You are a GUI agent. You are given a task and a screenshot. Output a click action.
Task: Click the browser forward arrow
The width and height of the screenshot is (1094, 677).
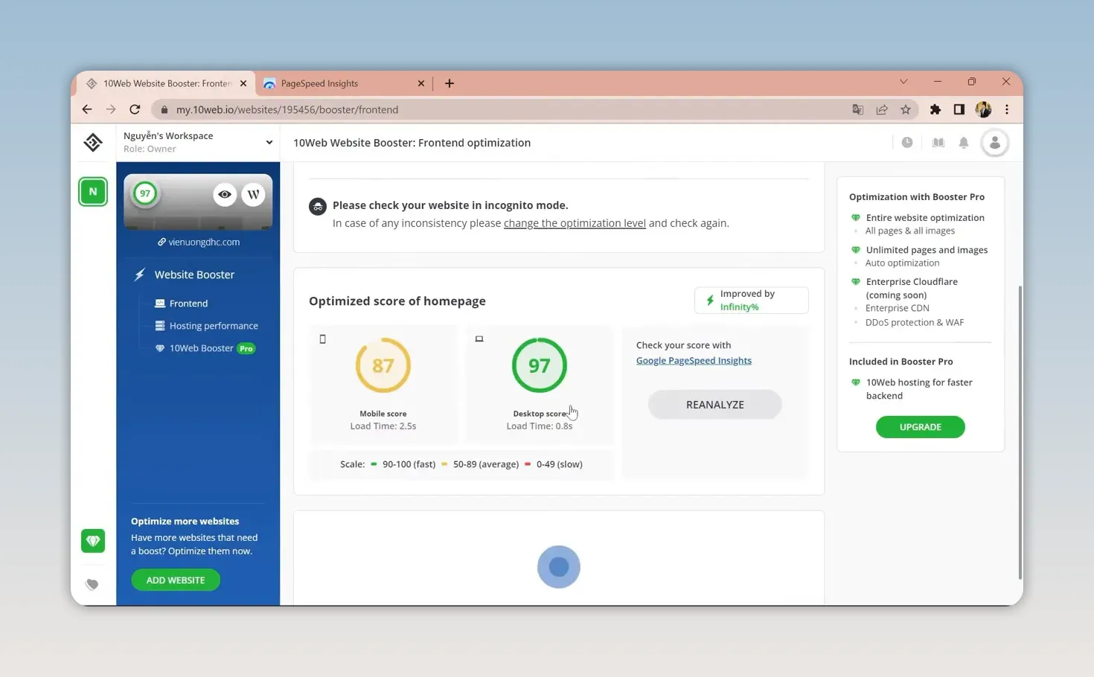click(111, 109)
